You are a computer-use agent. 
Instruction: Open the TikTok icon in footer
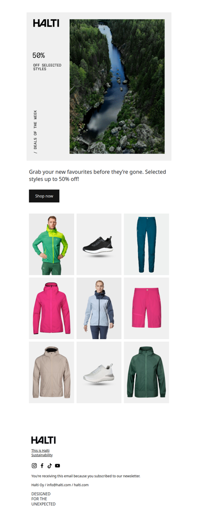[49, 466]
